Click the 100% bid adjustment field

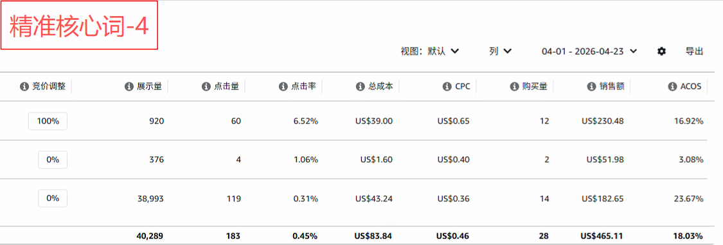click(x=48, y=122)
